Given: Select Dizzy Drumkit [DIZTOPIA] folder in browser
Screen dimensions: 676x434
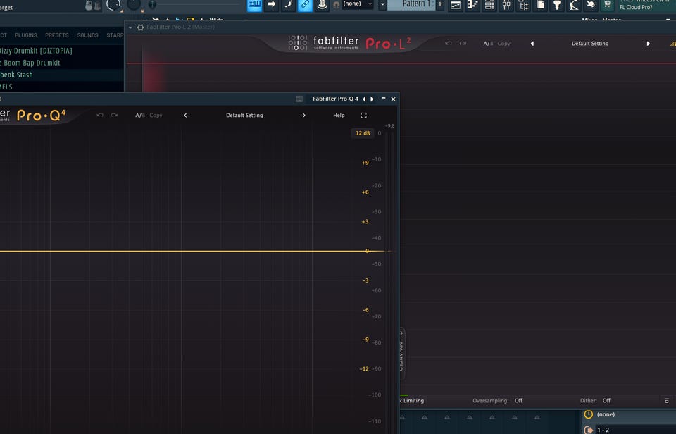Looking at the screenshot, I should pos(62,51).
